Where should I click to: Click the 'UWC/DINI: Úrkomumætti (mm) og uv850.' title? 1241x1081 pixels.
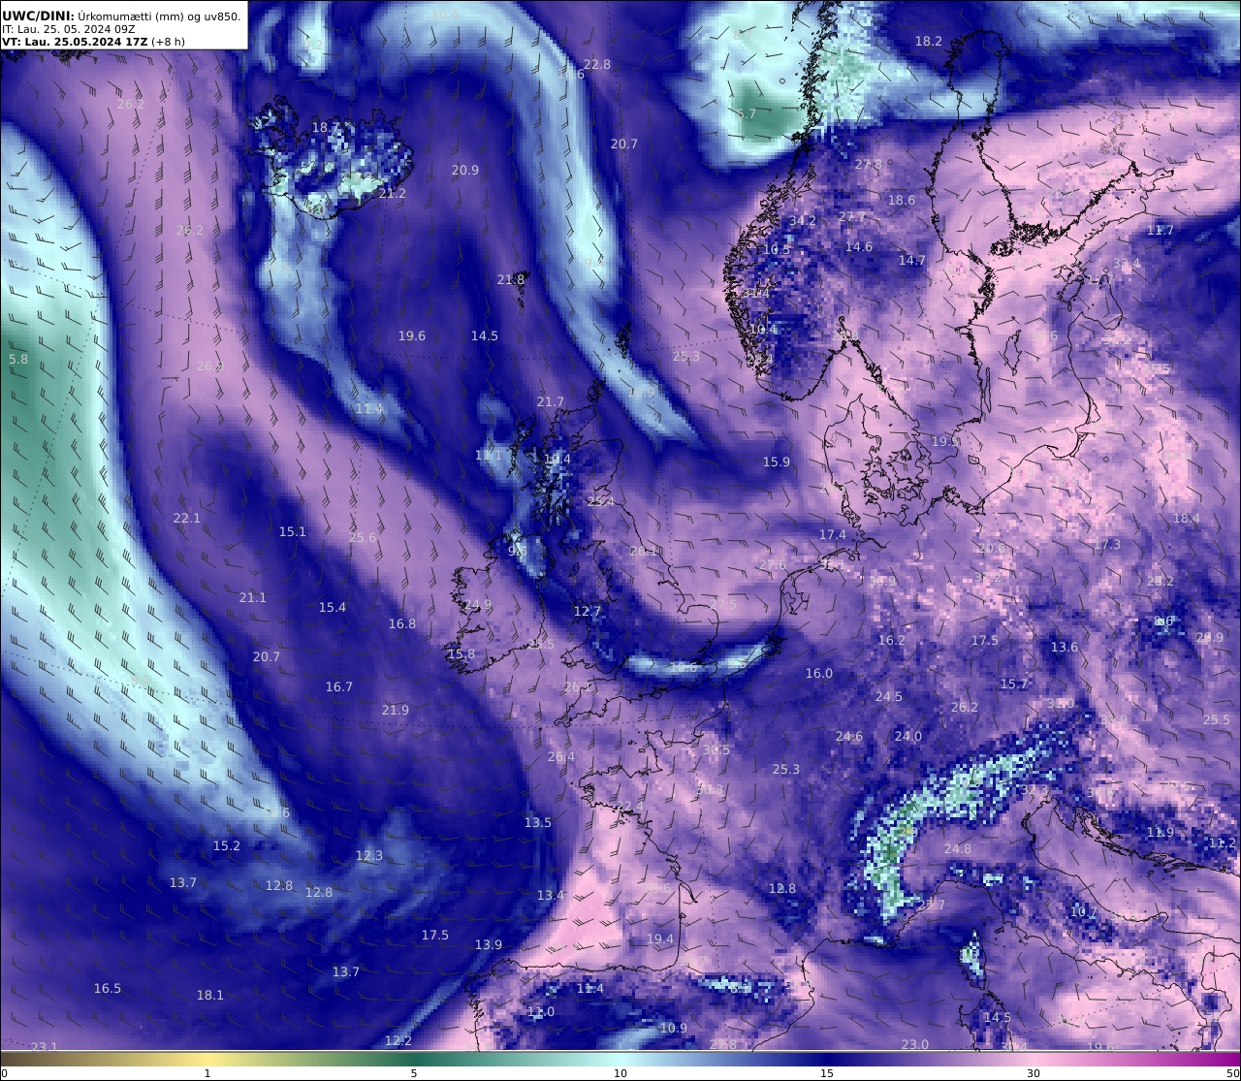pyautogui.click(x=122, y=16)
